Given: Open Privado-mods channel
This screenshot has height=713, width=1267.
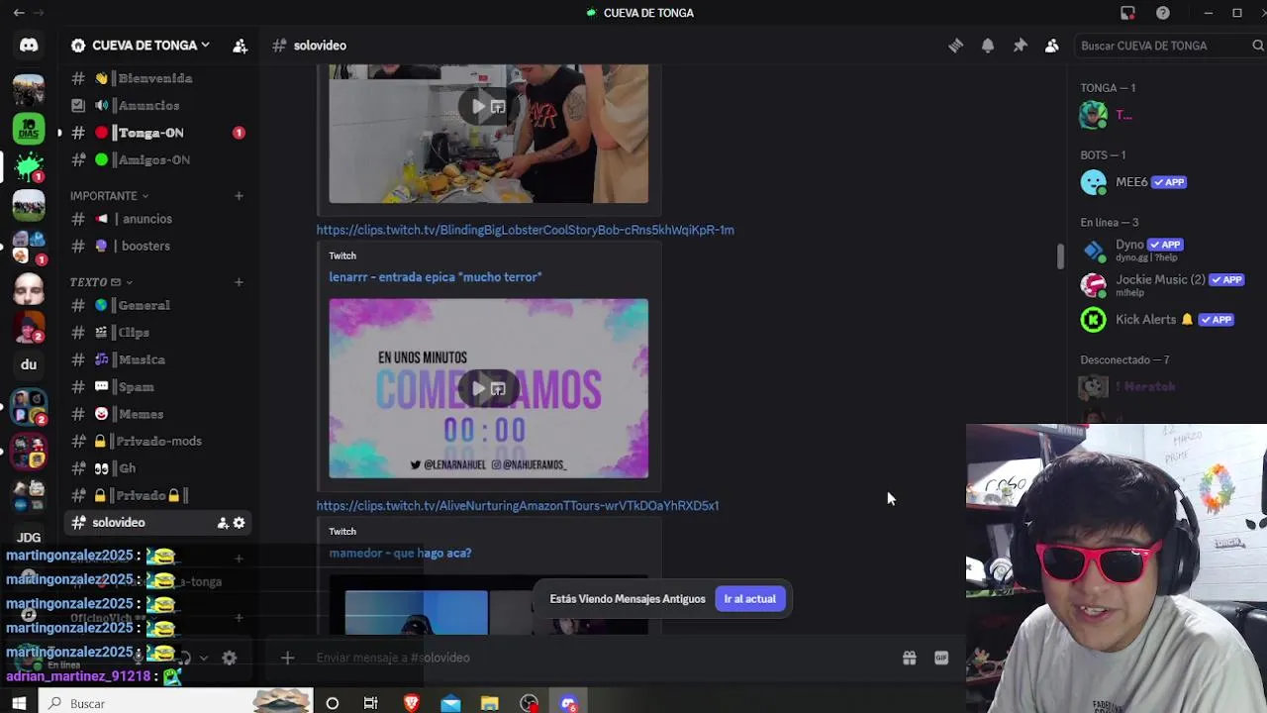Looking at the screenshot, I should click(158, 442).
